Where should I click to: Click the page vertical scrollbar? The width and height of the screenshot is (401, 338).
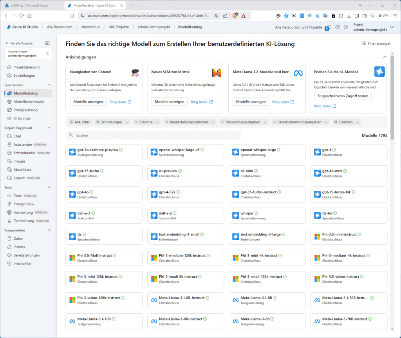[392, 97]
